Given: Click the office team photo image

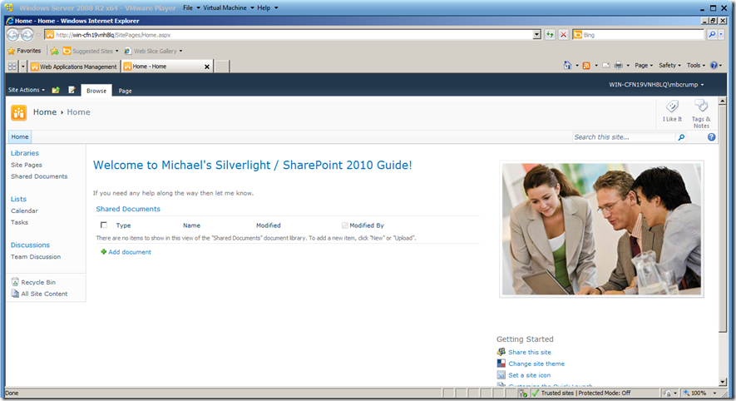Looking at the screenshot, I should tap(601, 229).
